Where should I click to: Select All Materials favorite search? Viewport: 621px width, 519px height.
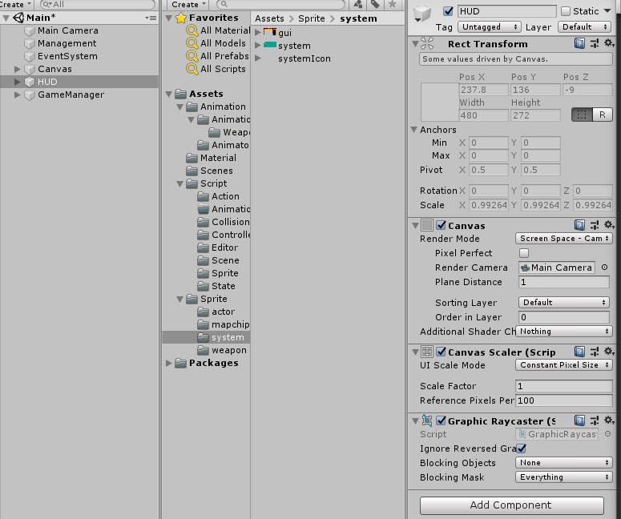(x=225, y=30)
